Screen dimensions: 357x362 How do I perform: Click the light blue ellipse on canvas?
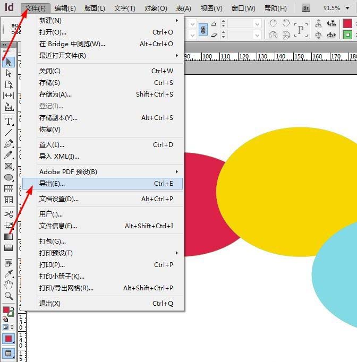pos(337,276)
